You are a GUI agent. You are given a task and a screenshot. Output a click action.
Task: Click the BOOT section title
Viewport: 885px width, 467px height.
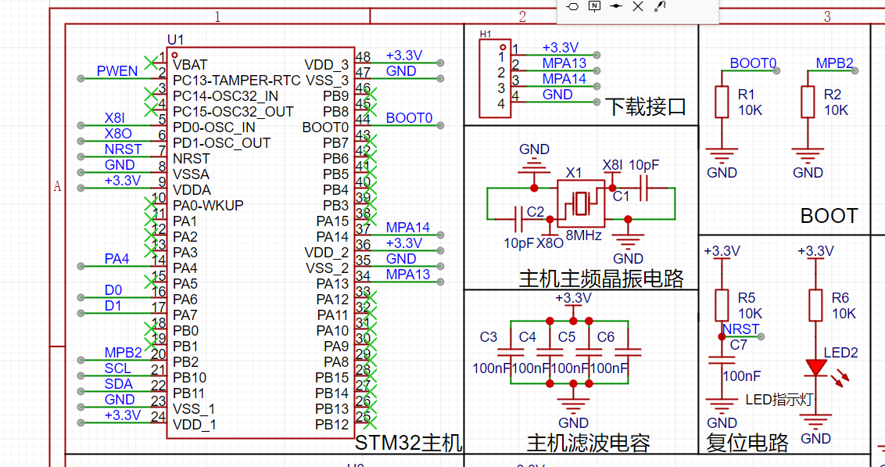pyautogui.click(x=829, y=216)
